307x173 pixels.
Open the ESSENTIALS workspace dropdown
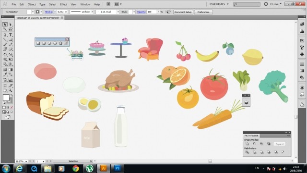click(219, 4)
